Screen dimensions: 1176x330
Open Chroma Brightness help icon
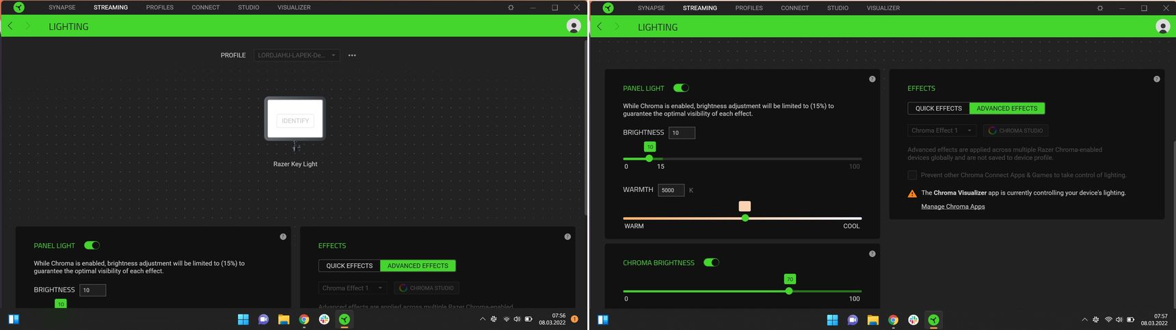[872, 253]
